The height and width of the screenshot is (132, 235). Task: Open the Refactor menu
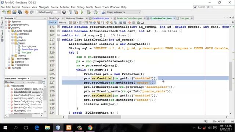(x=65, y=7)
